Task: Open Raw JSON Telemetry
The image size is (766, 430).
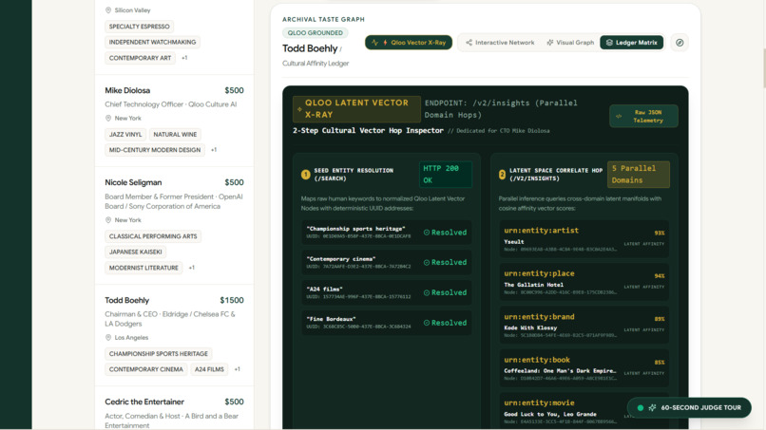Action: tap(643, 116)
